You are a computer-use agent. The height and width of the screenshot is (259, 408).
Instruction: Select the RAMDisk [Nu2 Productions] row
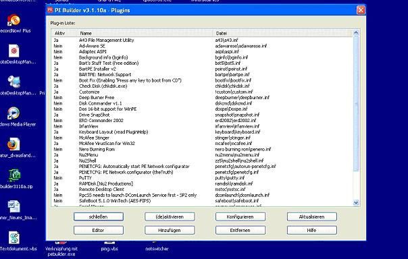202,183
